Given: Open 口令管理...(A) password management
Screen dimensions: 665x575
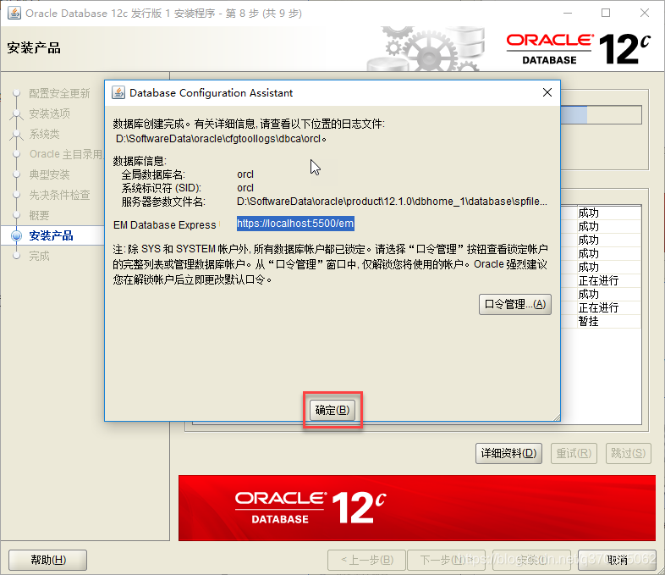Looking at the screenshot, I should click(x=515, y=304).
